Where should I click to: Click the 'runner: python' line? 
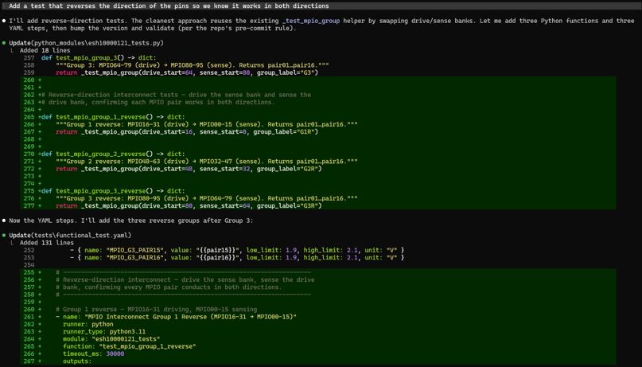coord(88,324)
